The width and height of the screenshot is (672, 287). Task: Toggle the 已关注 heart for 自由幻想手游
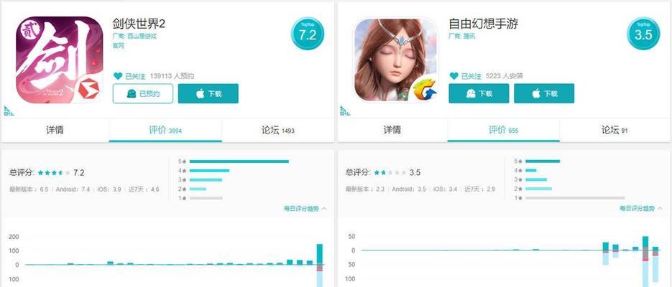coord(454,76)
